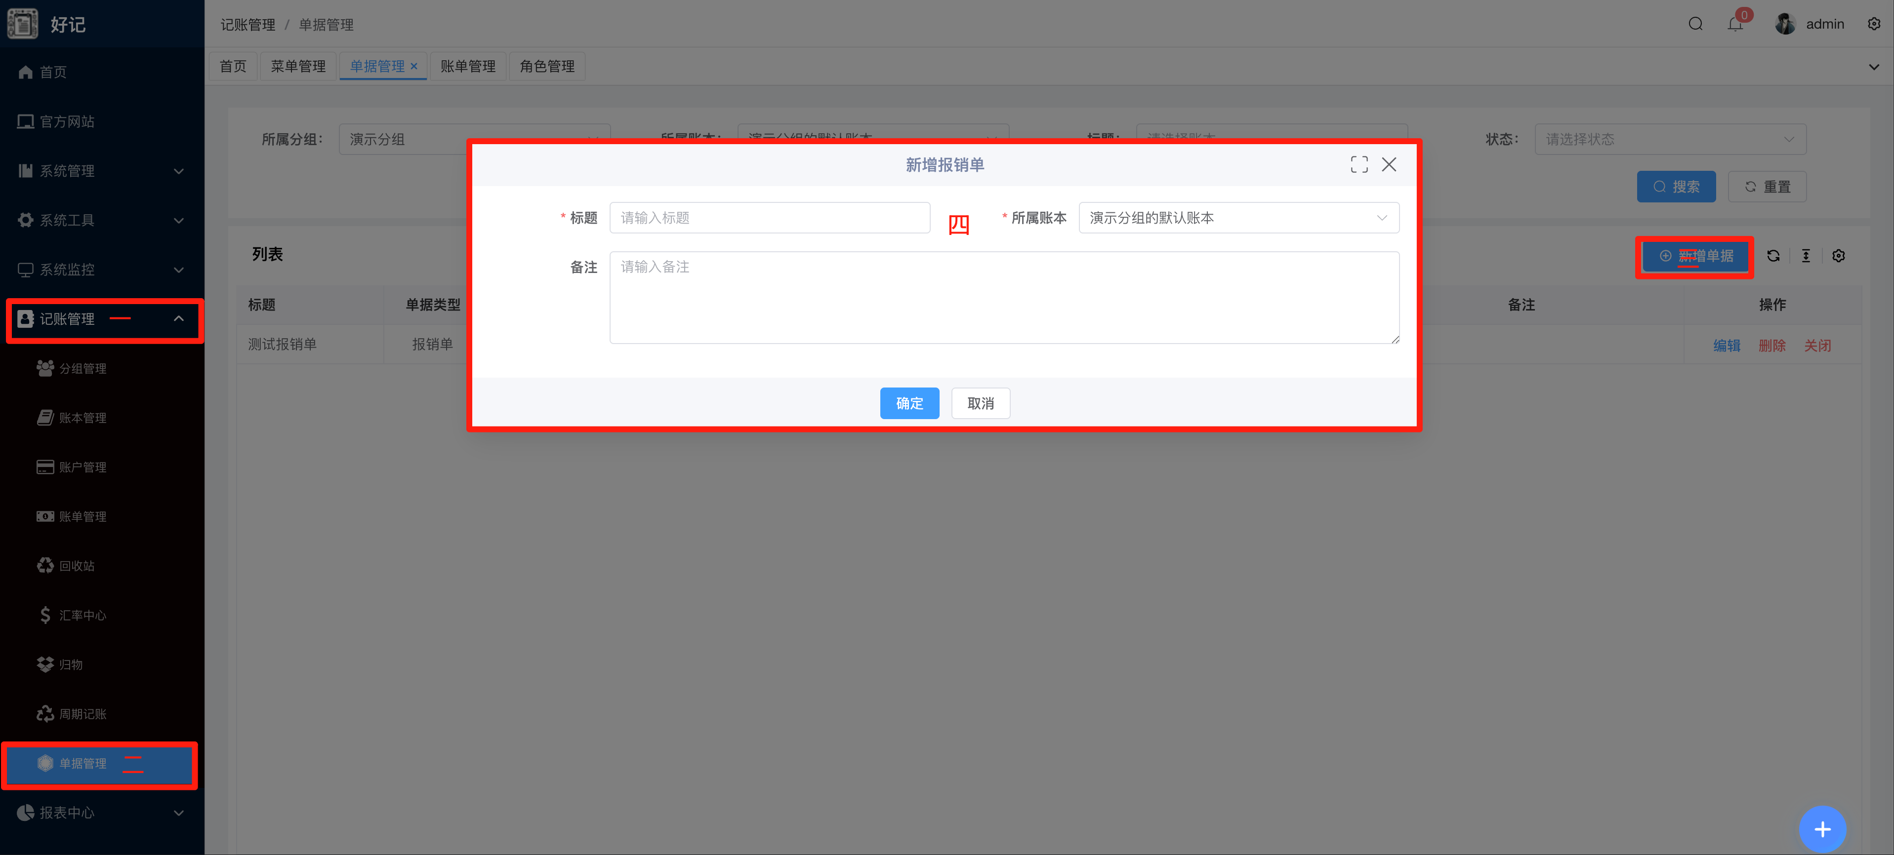Open 回收站 in the sidebar
1894x855 pixels.
coord(77,566)
